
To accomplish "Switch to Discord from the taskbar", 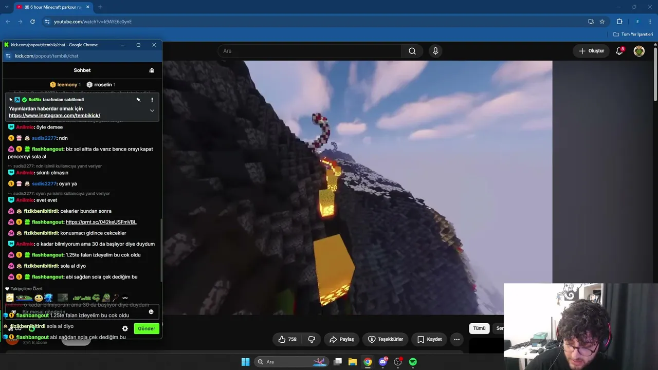I will 382,362.
